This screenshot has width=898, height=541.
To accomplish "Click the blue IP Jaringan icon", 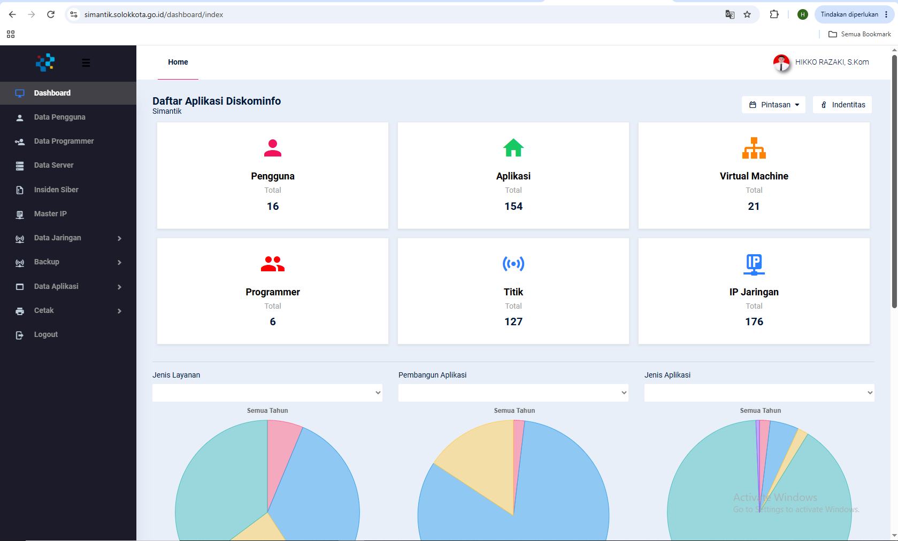I will (754, 264).
